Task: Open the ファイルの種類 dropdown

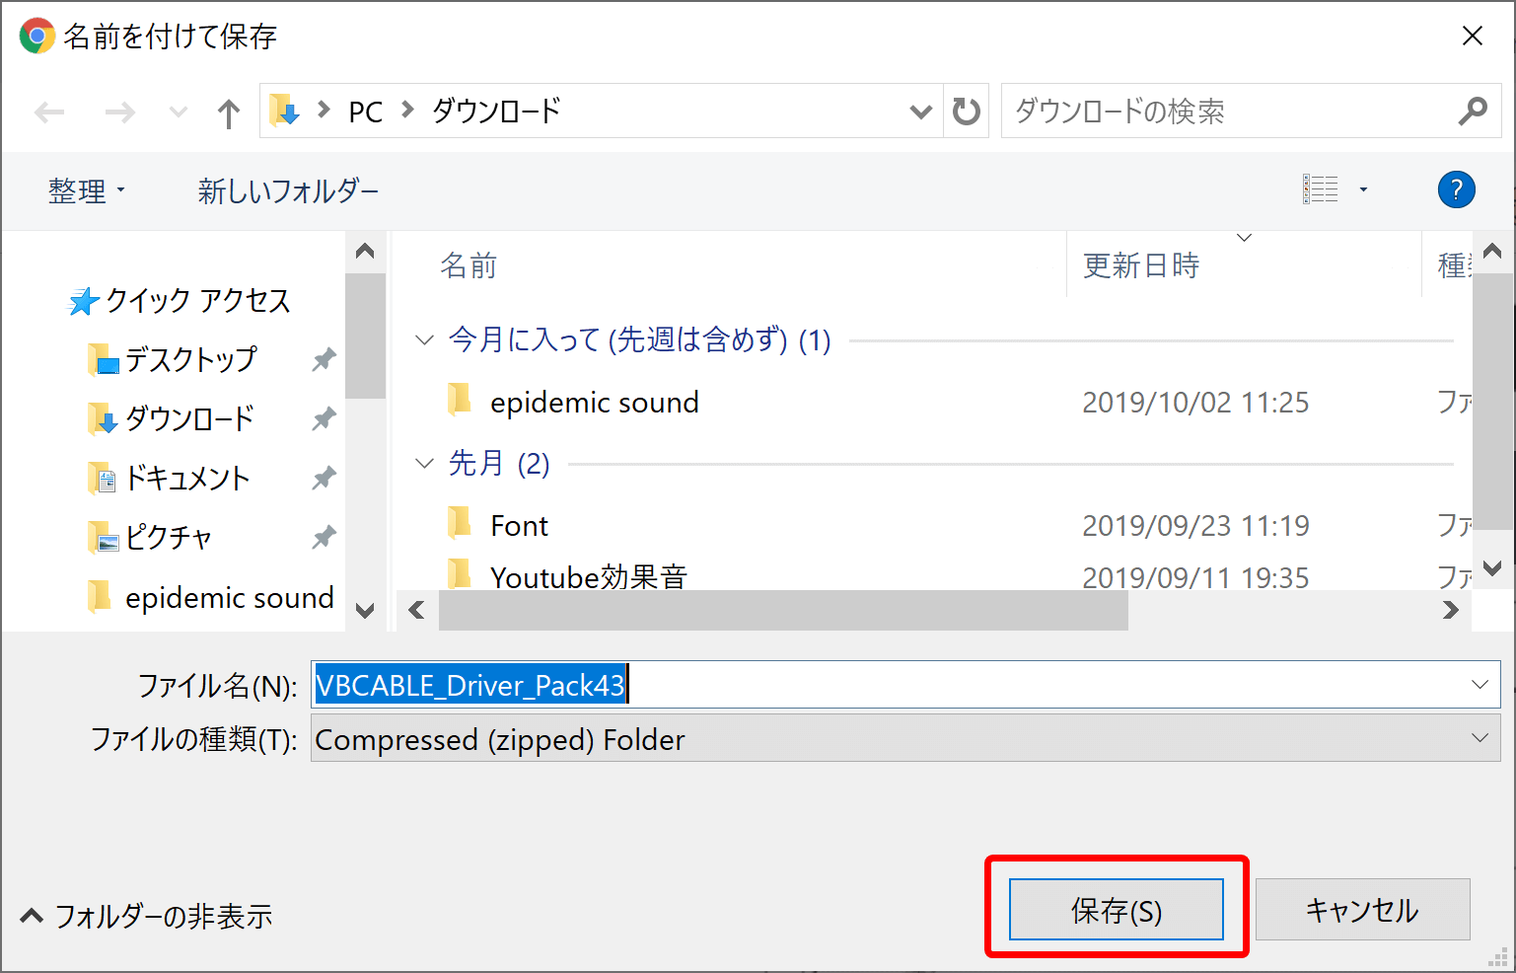Action: click(1478, 738)
